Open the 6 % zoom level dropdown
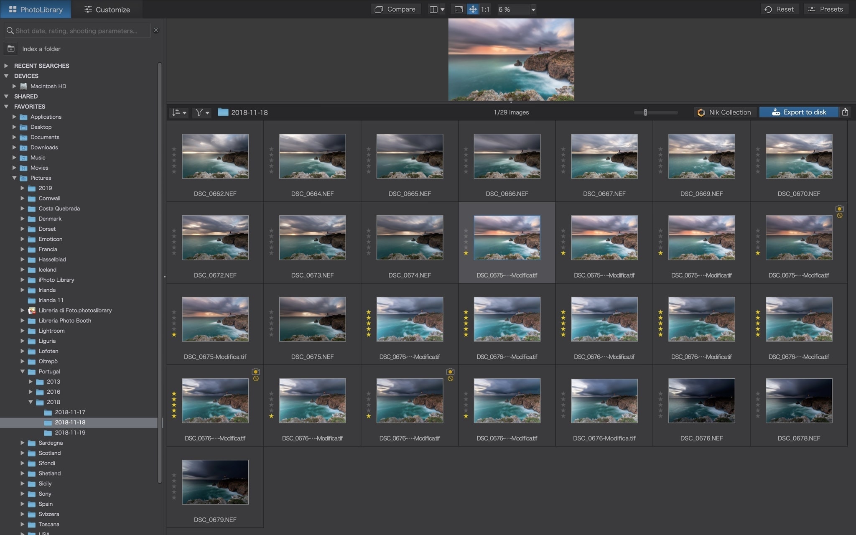 click(533, 9)
